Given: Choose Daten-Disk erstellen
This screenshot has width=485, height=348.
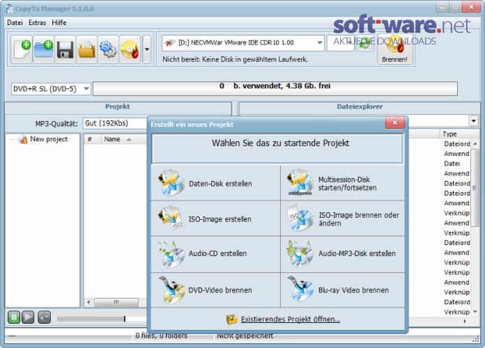Looking at the screenshot, I should pos(216,183).
